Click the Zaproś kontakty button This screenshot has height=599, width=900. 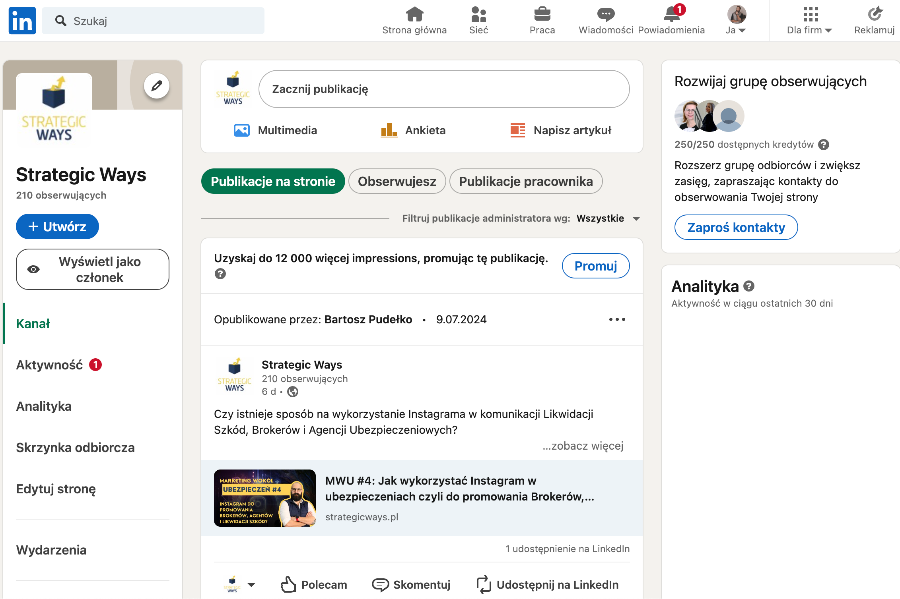736,227
